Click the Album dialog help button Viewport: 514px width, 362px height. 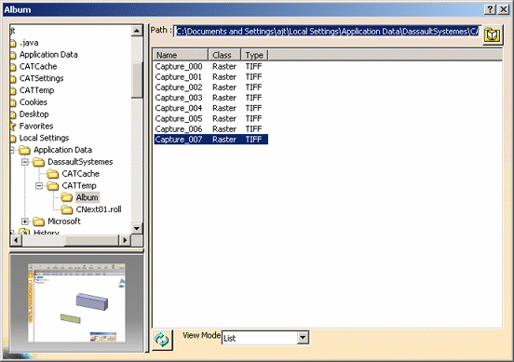(x=490, y=9)
